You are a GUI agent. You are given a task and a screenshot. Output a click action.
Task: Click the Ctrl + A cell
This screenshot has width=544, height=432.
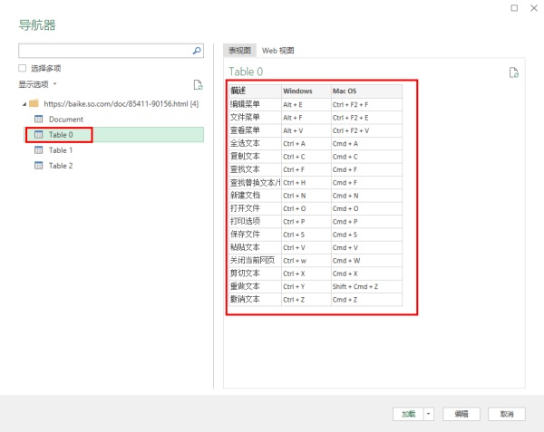[x=306, y=143]
